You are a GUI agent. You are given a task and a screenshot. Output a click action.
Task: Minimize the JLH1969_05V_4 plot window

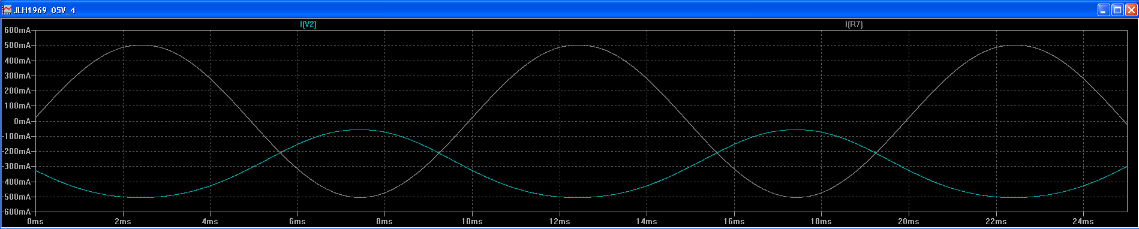click(1104, 10)
